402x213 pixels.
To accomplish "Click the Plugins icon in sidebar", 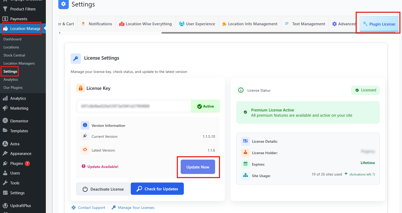I will [x=5, y=164].
